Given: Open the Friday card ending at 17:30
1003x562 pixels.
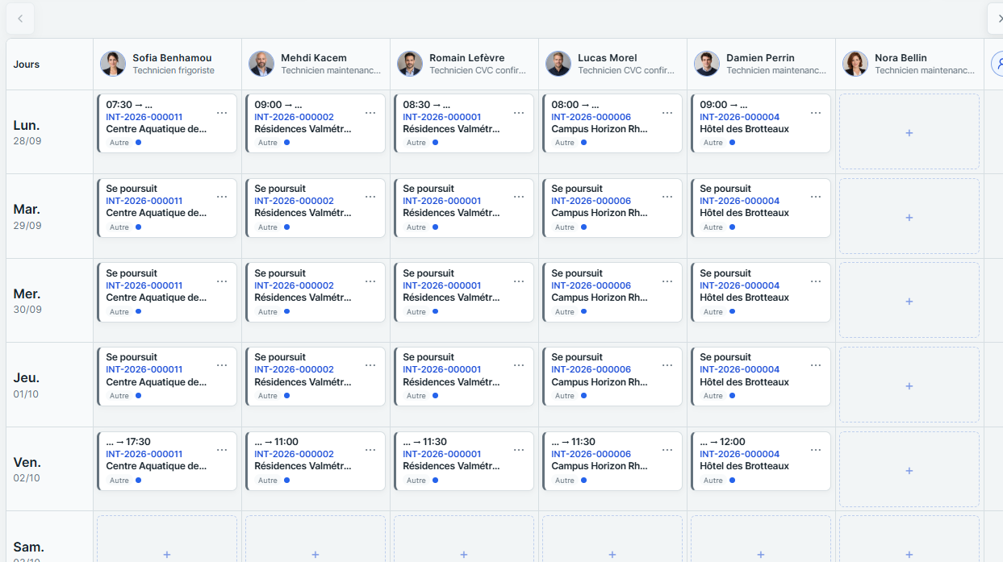Looking at the screenshot, I should [167, 461].
